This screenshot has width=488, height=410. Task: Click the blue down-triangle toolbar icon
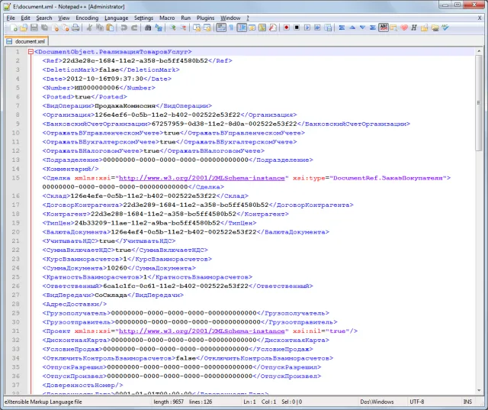363,27
